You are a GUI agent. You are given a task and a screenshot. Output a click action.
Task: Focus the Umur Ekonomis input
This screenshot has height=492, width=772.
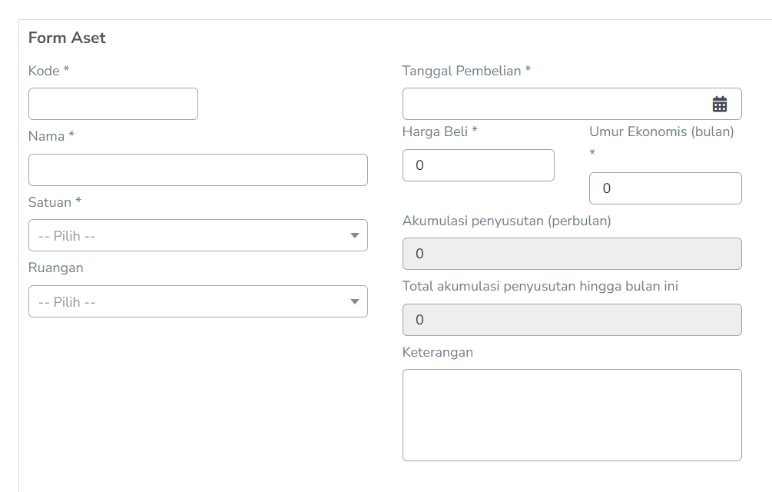tap(665, 188)
